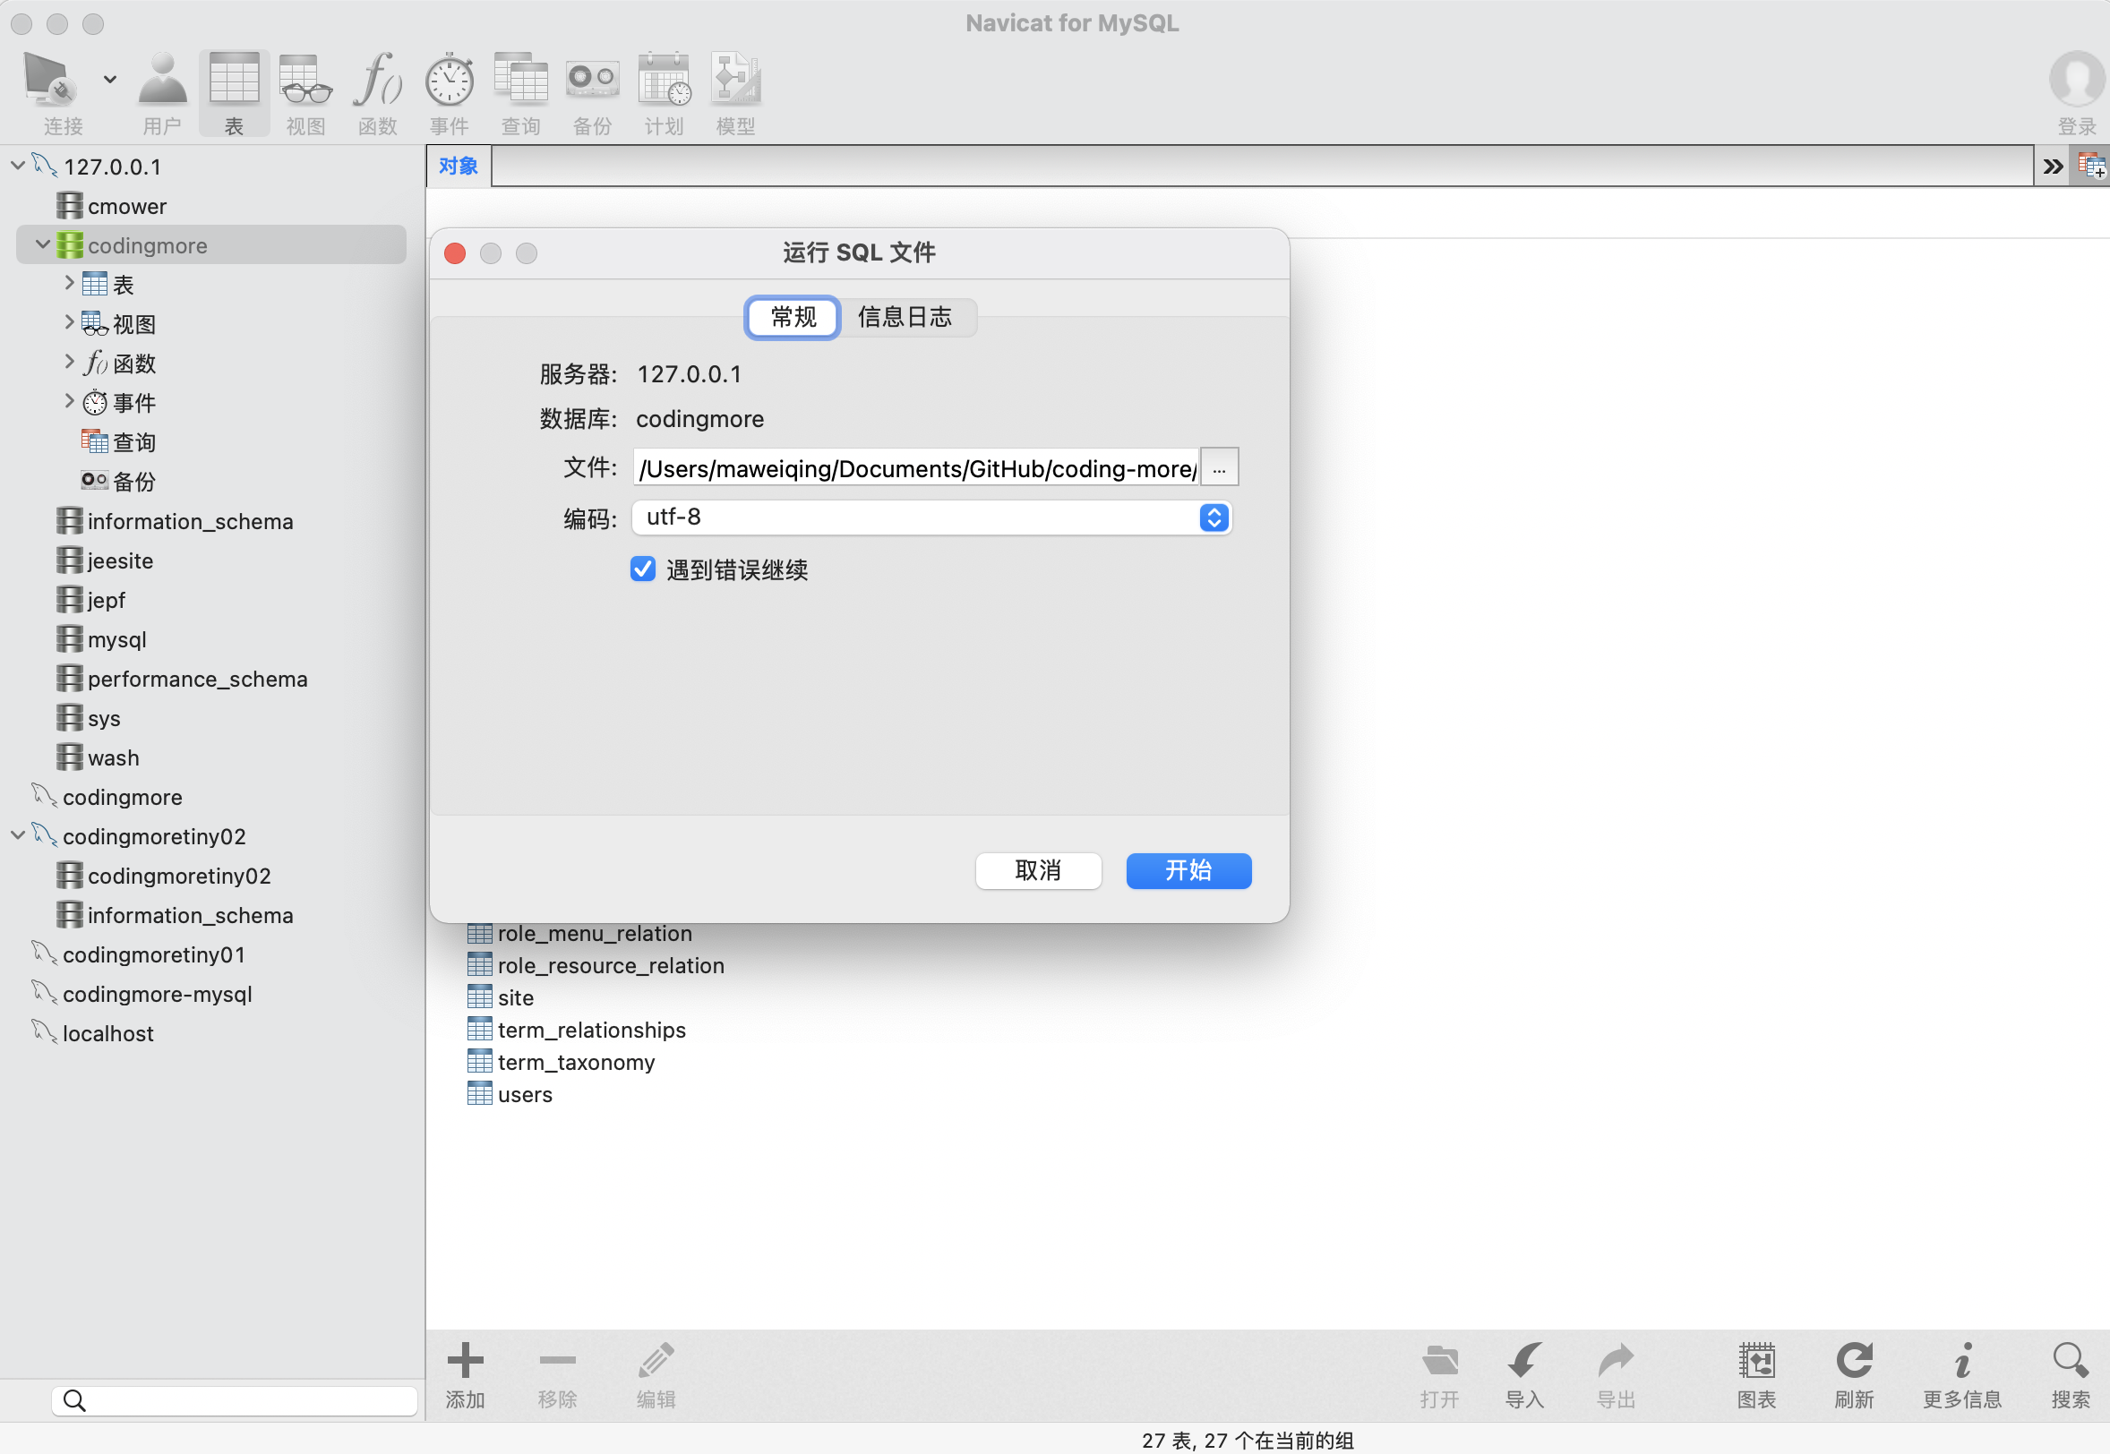Open the Schedule calendar icon
This screenshot has width=2110, height=1454.
(664, 82)
